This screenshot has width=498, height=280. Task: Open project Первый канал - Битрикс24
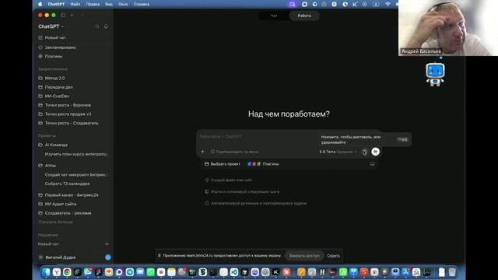(x=68, y=195)
